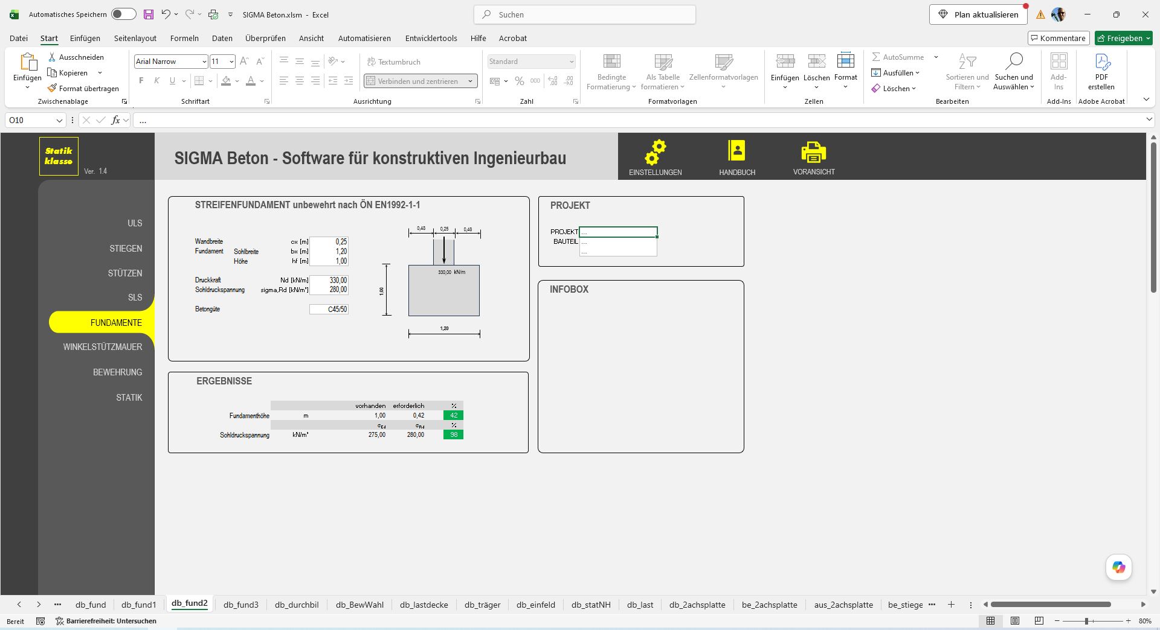Click the Statik klasse logo
The image size is (1160, 630).
point(59,156)
